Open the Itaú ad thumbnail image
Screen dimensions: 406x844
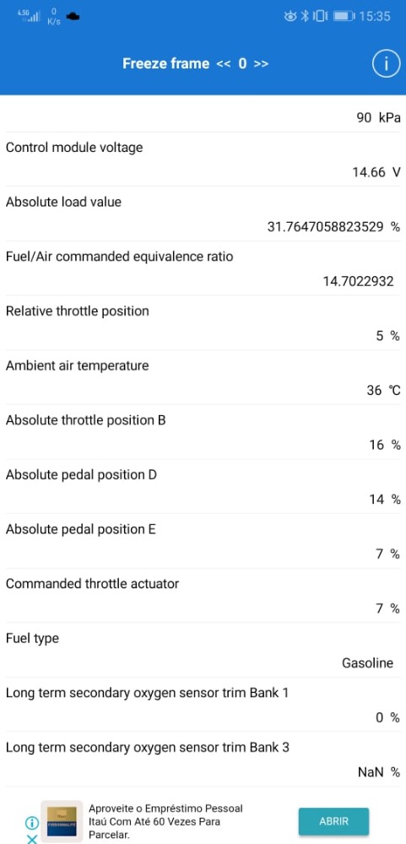coord(62,821)
